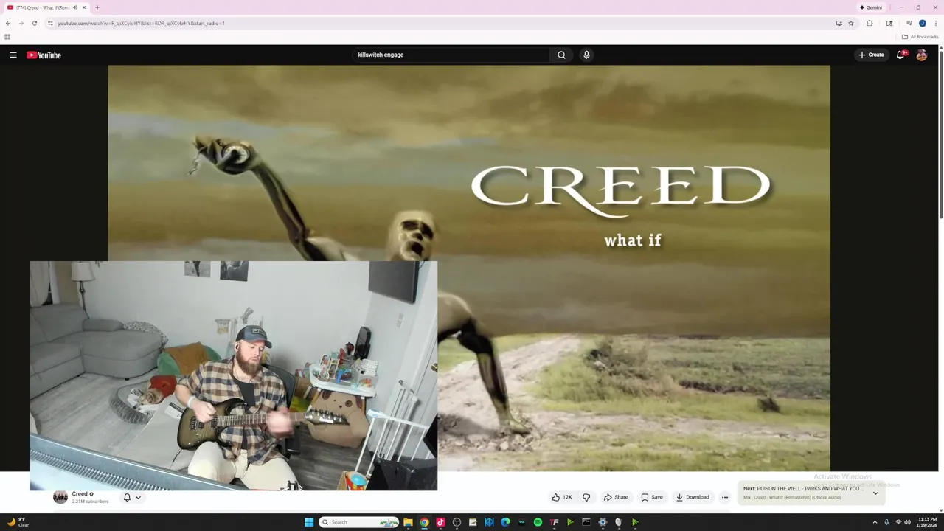Image resolution: width=944 pixels, height=531 pixels.
Task: Click the Windows taskbar Search box
Action: (x=358, y=522)
